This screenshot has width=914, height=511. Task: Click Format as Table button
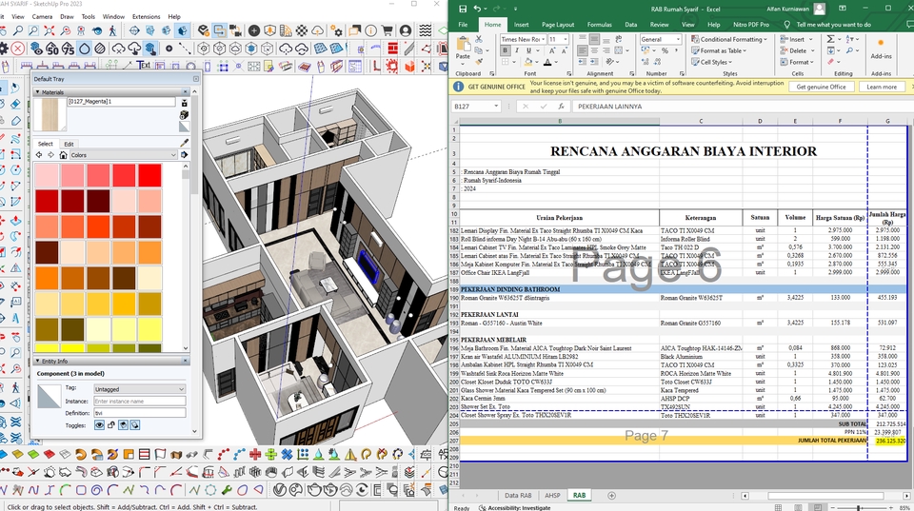719,50
